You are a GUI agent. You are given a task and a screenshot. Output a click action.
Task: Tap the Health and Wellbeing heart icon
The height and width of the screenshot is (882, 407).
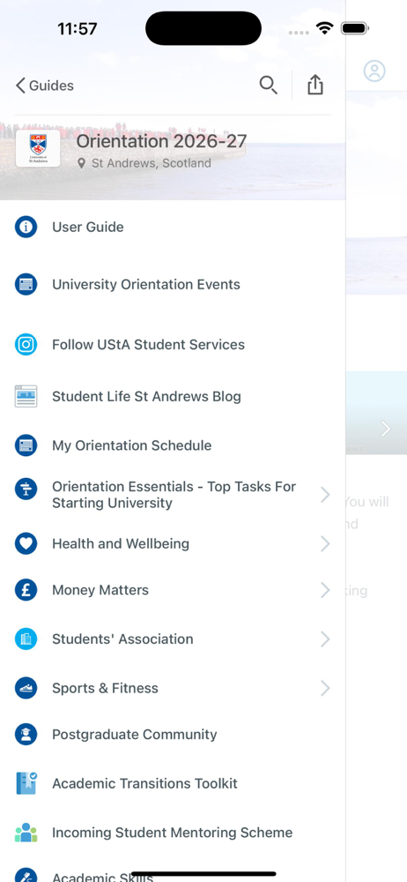click(x=26, y=544)
